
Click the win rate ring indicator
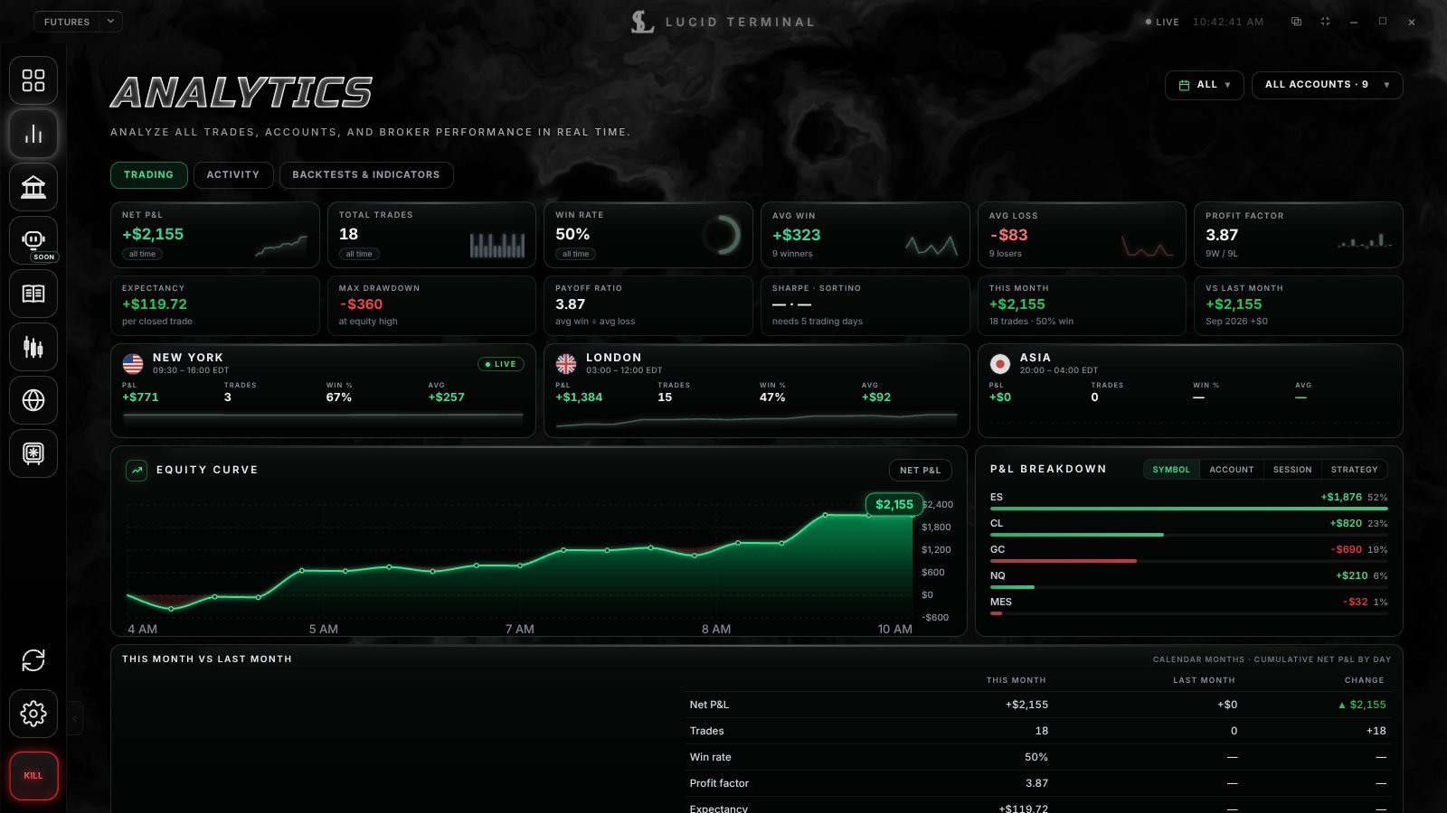click(722, 235)
